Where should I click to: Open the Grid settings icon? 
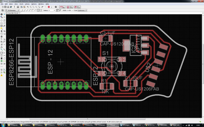click(x=3, y=10)
